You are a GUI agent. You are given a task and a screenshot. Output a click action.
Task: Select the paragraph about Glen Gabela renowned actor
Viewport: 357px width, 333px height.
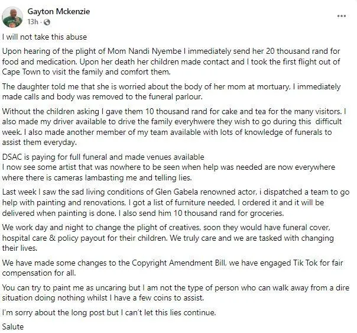click(176, 202)
